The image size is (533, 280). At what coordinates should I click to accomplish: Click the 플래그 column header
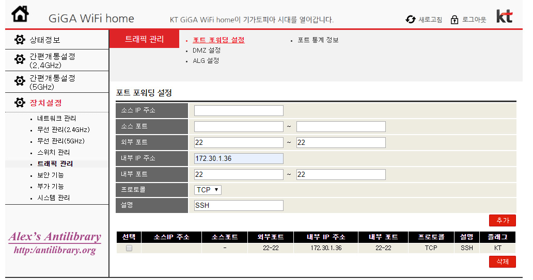tap(498, 237)
